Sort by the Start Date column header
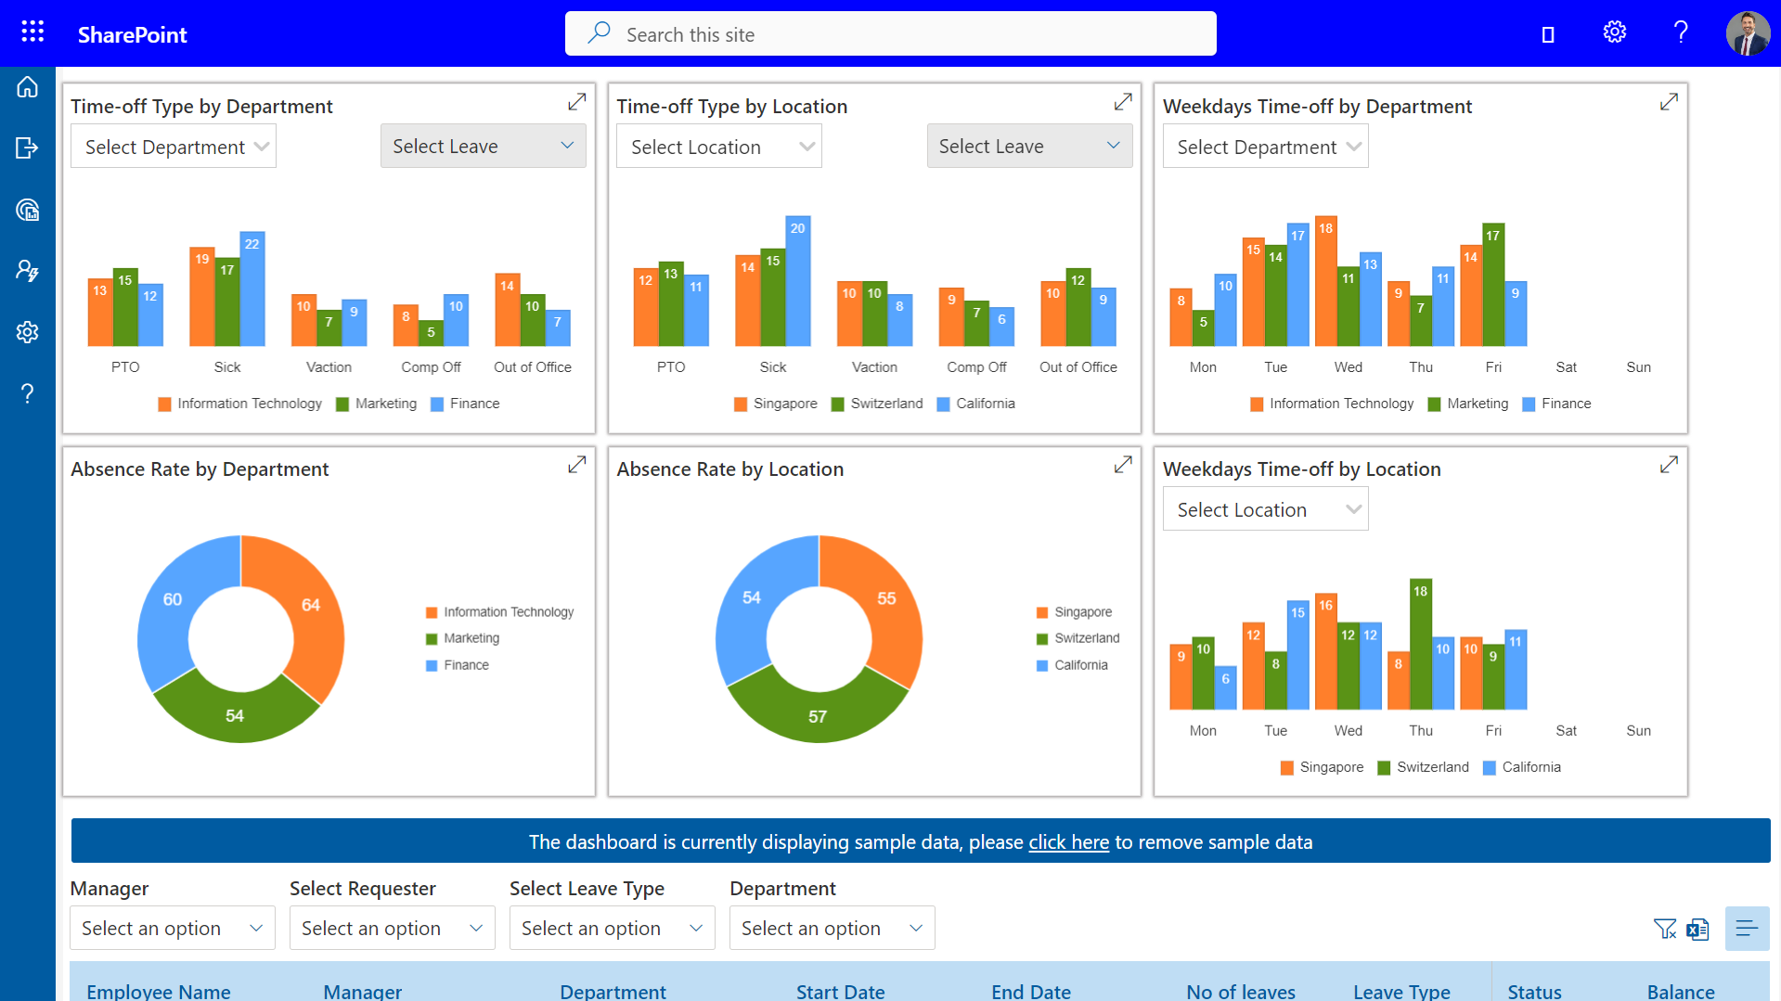This screenshot has height=1001, width=1781. (840, 990)
